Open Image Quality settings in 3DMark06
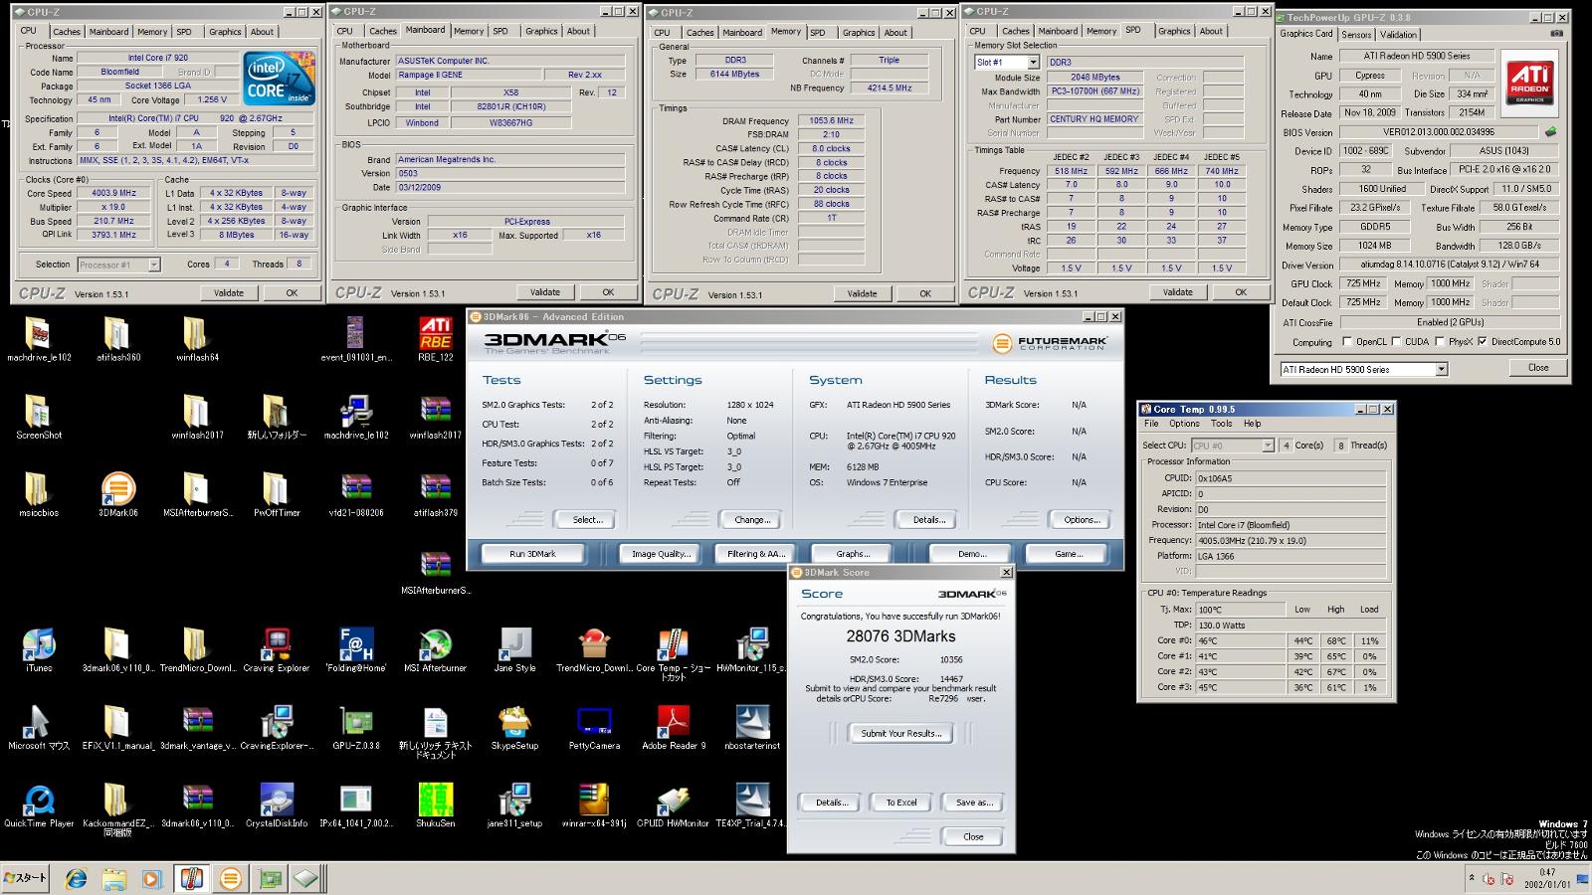 coord(661,554)
